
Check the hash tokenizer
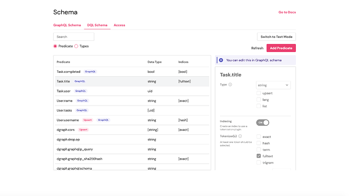(258, 143)
